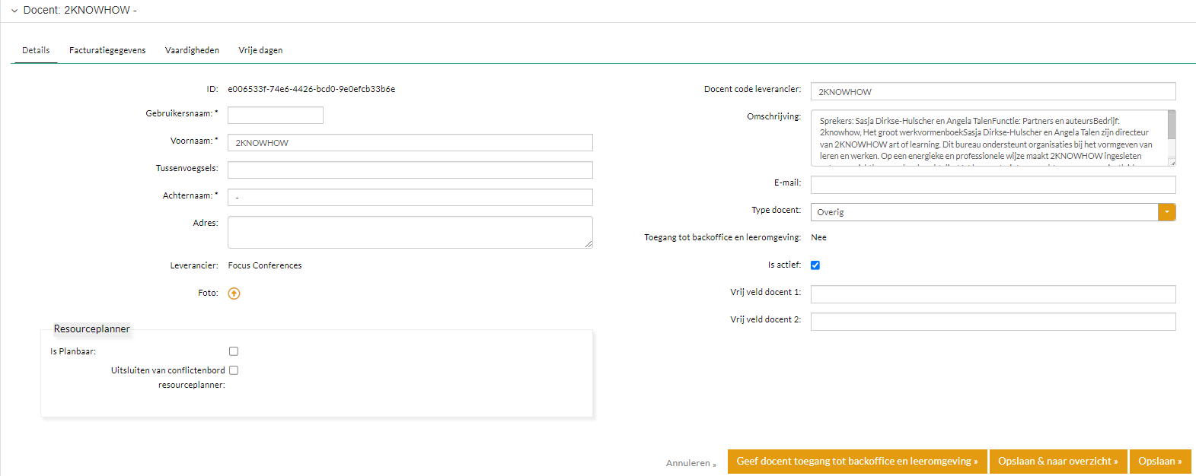Focus the Vrij veld docent 1 field

993,294
